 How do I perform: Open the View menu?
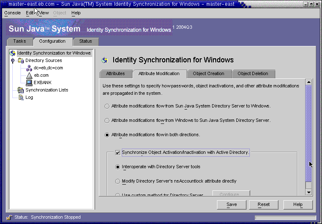44,13
